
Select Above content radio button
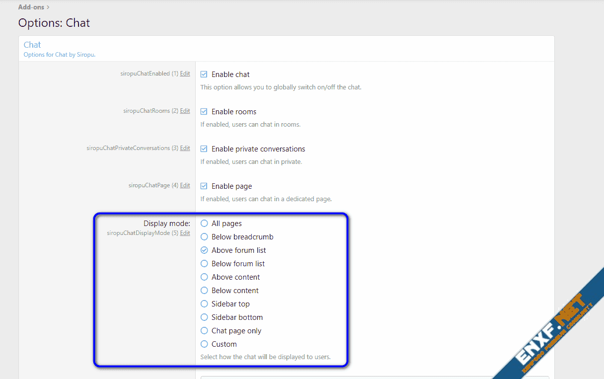[x=204, y=277]
